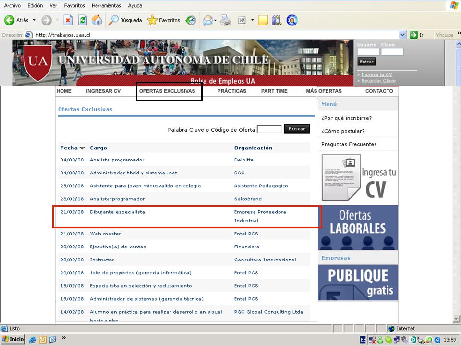Click the Entrar login button
Screen dimensions: 461x346
[x=366, y=62]
